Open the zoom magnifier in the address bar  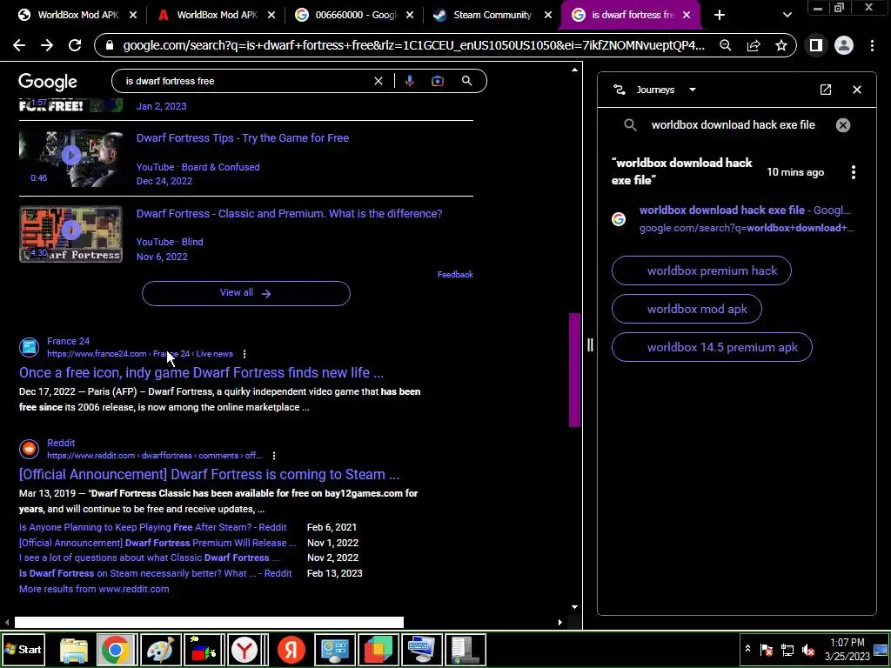pyautogui.click(x=725, y=45)
